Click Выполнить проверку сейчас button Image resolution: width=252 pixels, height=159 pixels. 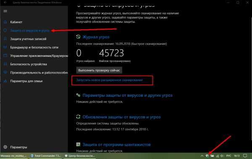click(99, 70)
